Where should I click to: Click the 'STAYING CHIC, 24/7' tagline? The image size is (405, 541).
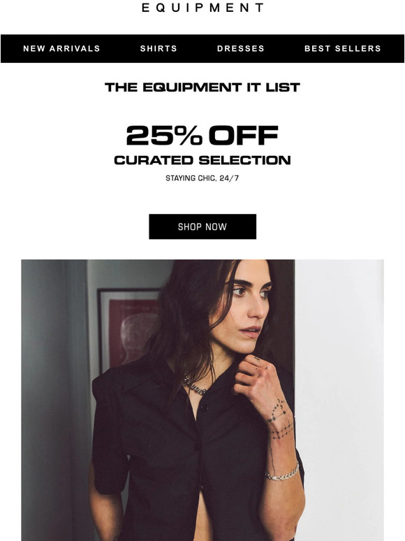tap(202, 178)
